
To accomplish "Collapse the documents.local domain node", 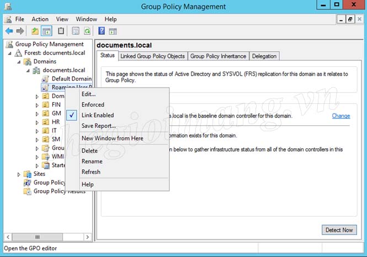I will (28, 71).
